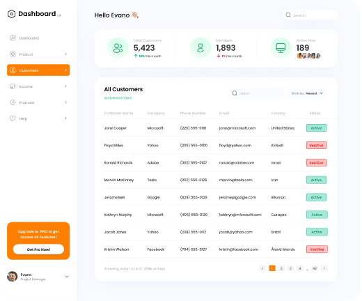Click the marvin@tesla.com email cell
362x301 pixels.
[x=236, y=180]
